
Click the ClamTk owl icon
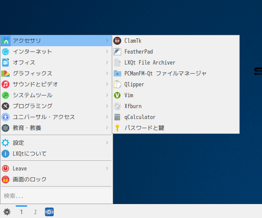click(x=117, y=41)
